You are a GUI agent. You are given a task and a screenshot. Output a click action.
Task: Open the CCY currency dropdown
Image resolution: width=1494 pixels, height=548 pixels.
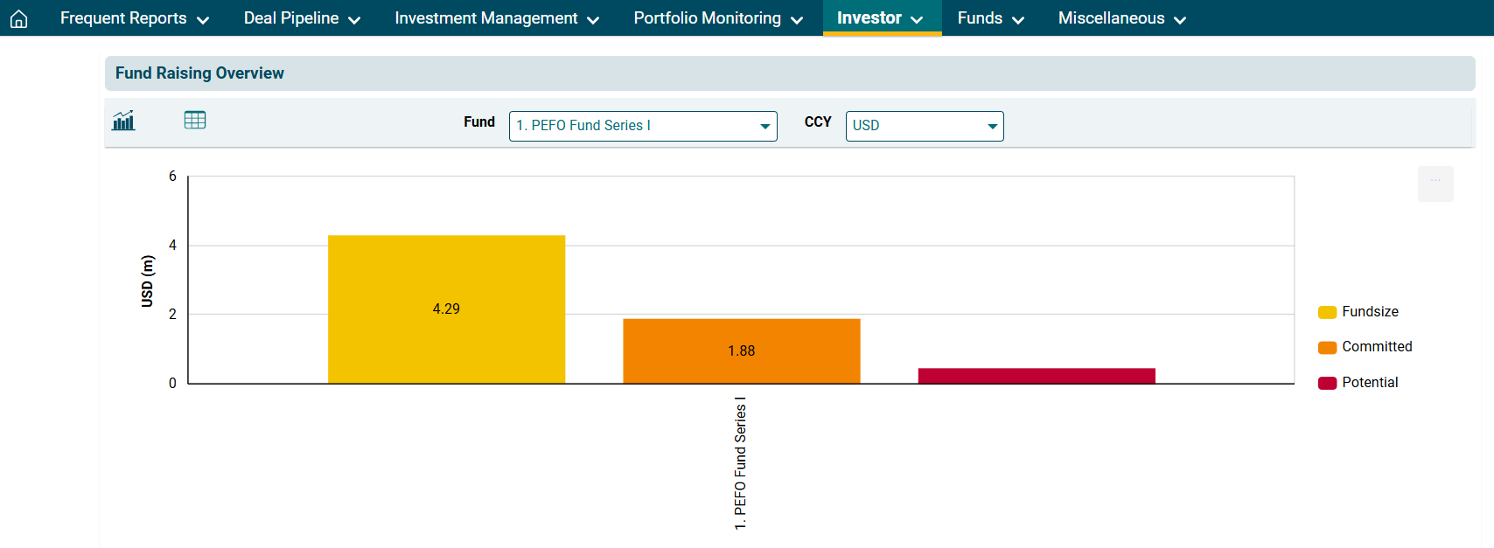(924, 126)
